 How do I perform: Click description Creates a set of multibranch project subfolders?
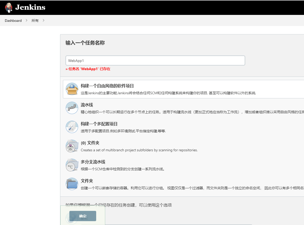139,150
